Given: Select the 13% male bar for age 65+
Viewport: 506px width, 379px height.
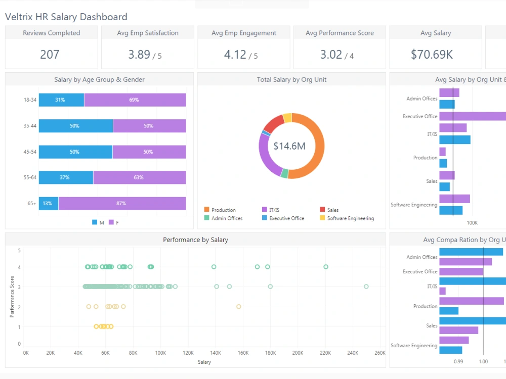Looking at the screenshot, I should pos(48,203).
